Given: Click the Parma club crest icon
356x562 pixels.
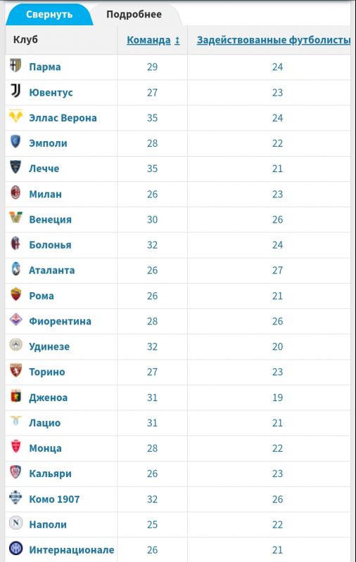Looking at the screenshot, I should tap(15, 65).
